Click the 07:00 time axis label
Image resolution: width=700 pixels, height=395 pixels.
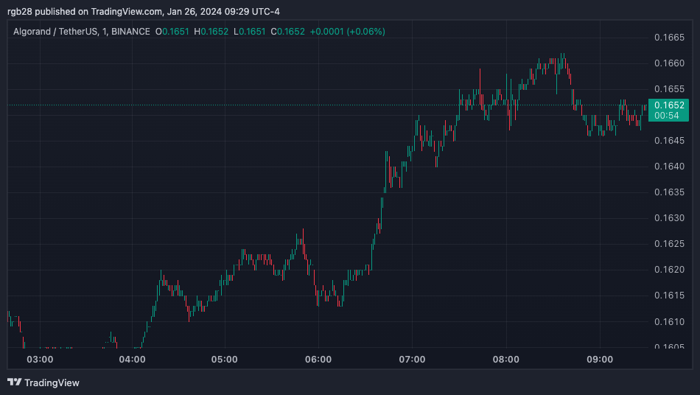pyautogui.click(x=412, y=360)
